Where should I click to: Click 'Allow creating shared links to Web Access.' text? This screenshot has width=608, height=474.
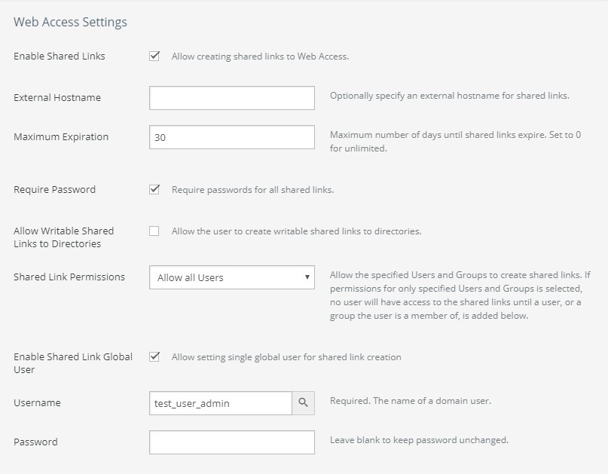(x=260, y=57)
